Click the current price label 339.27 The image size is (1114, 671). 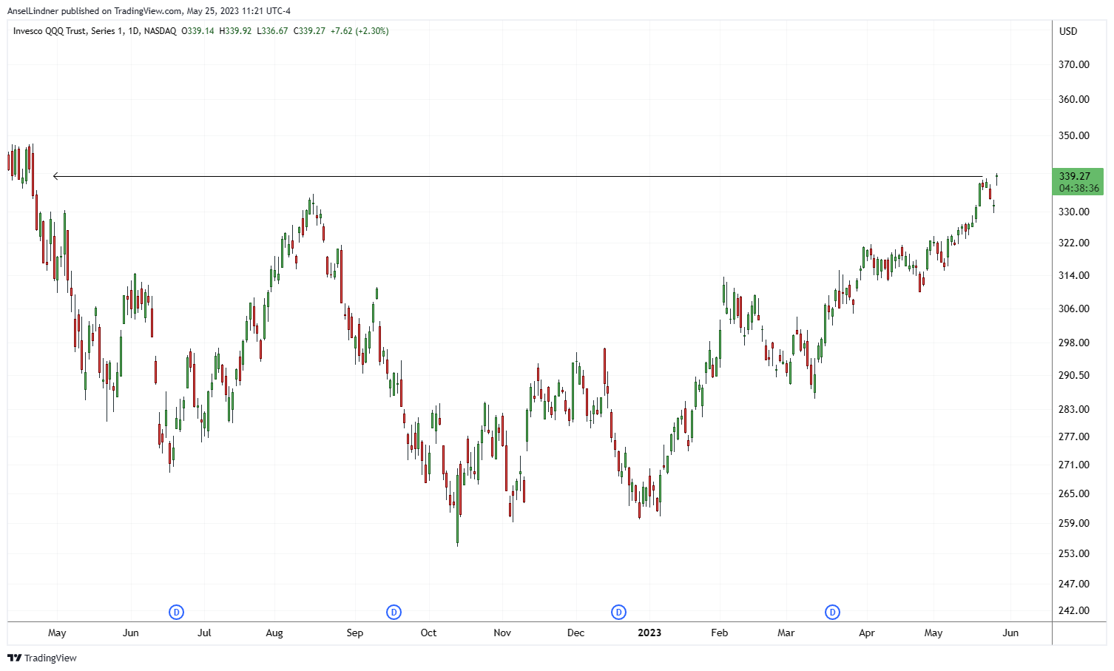[x=1074, y=176]
